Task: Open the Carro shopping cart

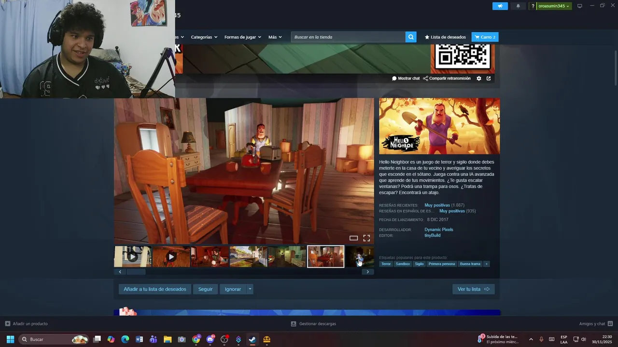Action: [x=485, y=37]
